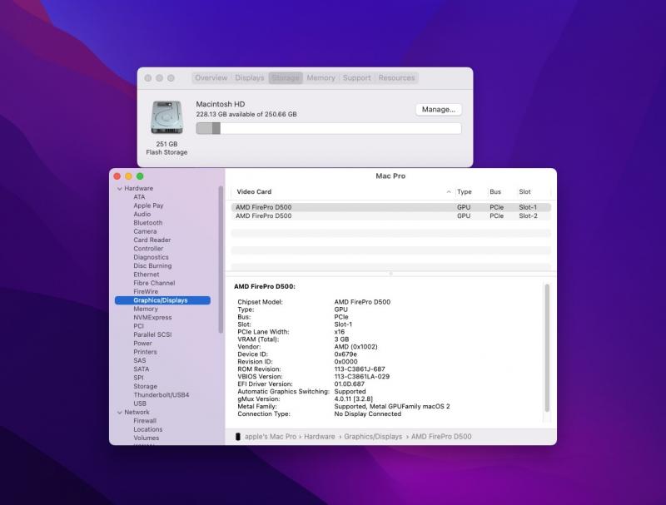Select Firewall in the sidebar
This screenshot has height=505, width=666.
click(145, 420)
